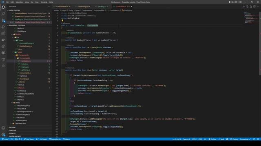The height and width of the screenshot is (146, 261).
Task: Close Confusion.cs in Open Editors list
Action: pyautogui.click(x=11, y=22)
